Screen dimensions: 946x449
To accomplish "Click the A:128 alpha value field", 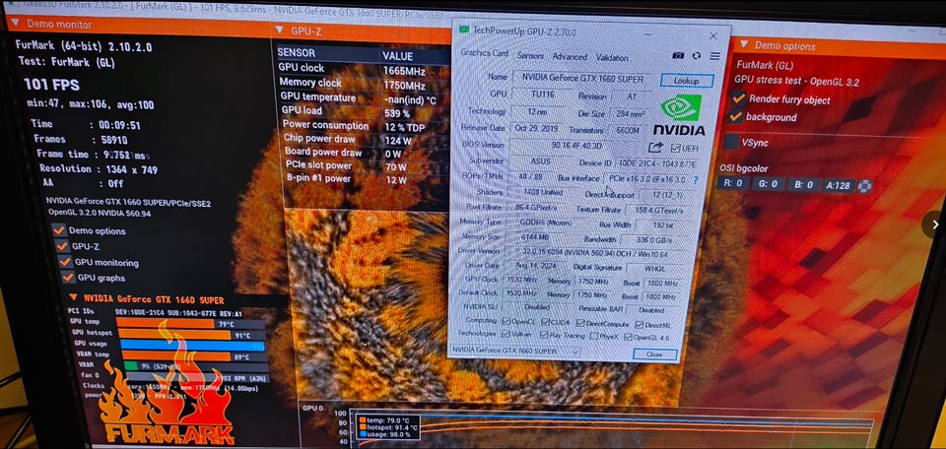I will coord(839,186).
